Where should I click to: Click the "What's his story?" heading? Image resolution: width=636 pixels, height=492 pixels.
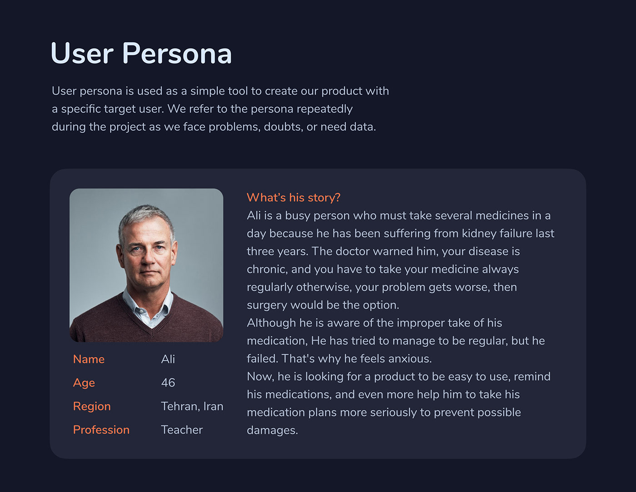[x=293, y=198]
